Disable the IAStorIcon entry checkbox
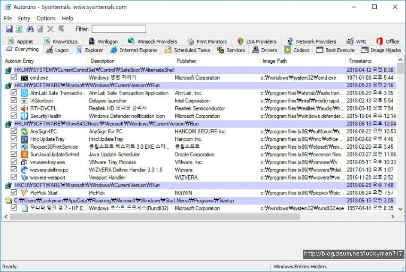Image resolution: width=406 pixels, height=272 pixels. pos(14,100)
